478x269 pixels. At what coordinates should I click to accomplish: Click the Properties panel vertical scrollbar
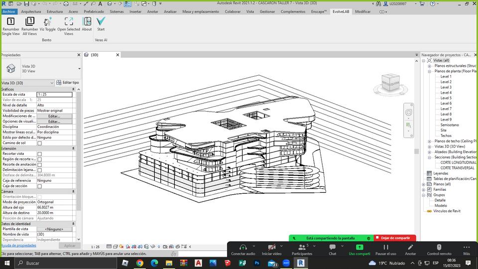79,151
